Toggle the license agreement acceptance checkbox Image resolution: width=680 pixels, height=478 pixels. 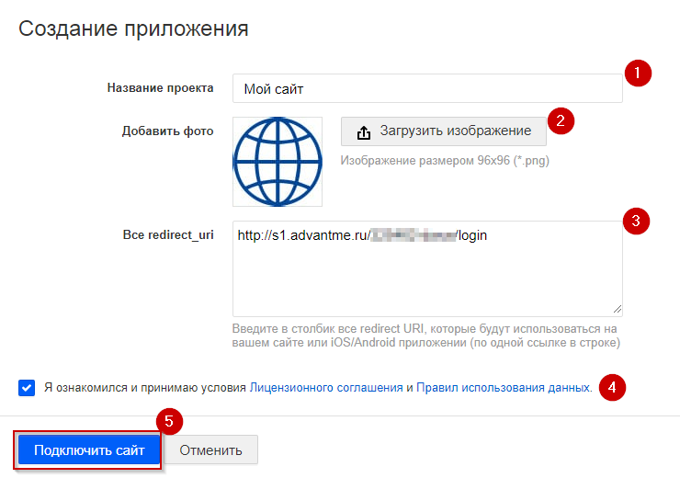coord(27,388)
